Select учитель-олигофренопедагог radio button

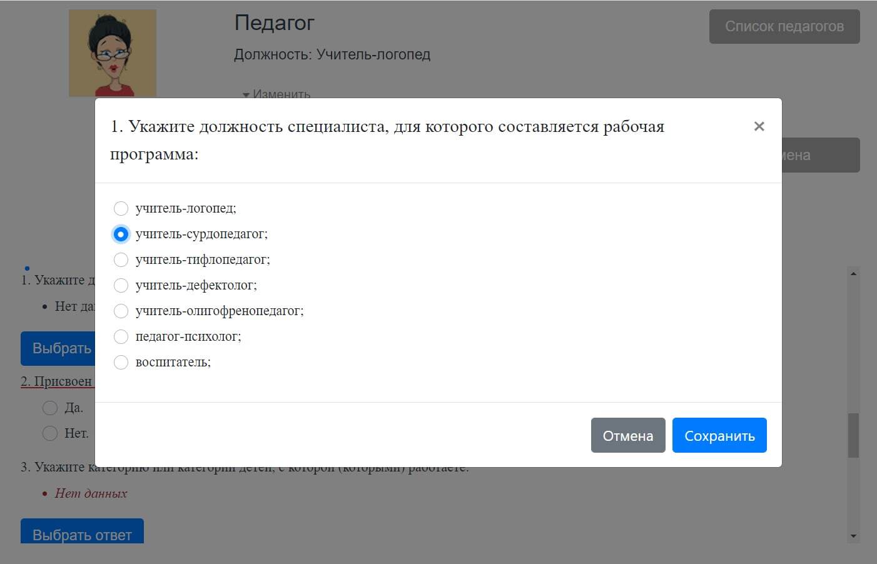(x=121, y=311)
